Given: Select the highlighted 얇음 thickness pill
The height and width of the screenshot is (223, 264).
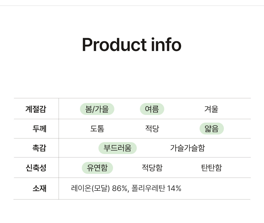Looking at the screenshot, I should [x=212, y=129].
